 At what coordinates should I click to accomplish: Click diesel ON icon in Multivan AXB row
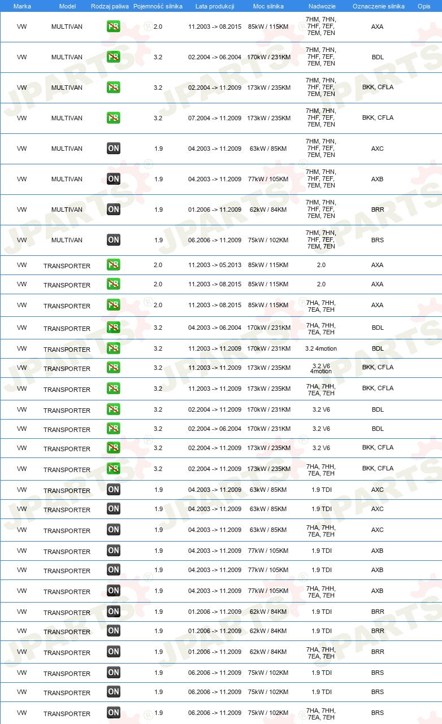coord(114,179)
